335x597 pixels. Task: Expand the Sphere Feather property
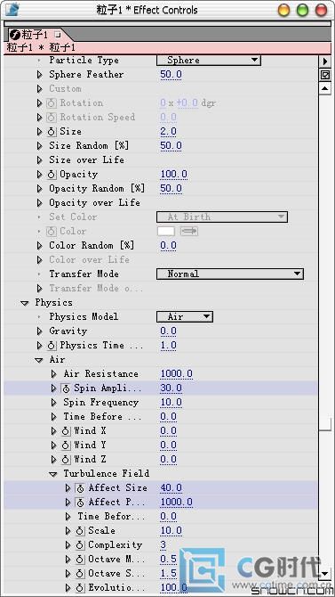39,75
